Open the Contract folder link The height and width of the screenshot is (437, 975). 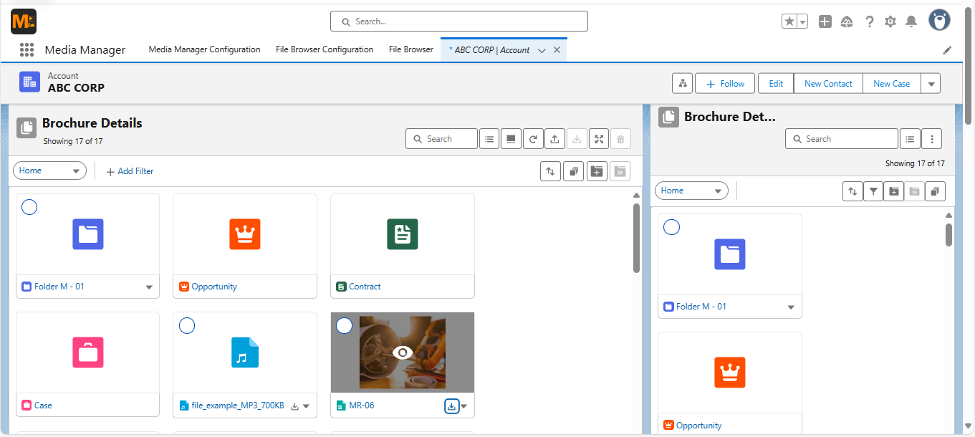365,287
